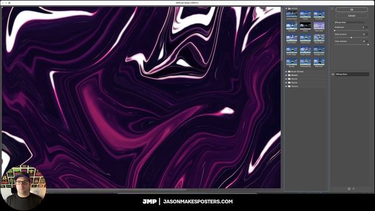The image size is (375, 211).
Task: Add a new effect layer
Action: click(x=349, y=189)
